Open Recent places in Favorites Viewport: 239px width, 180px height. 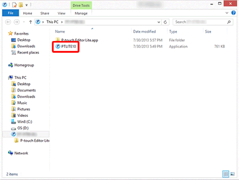tap(25, 52)
